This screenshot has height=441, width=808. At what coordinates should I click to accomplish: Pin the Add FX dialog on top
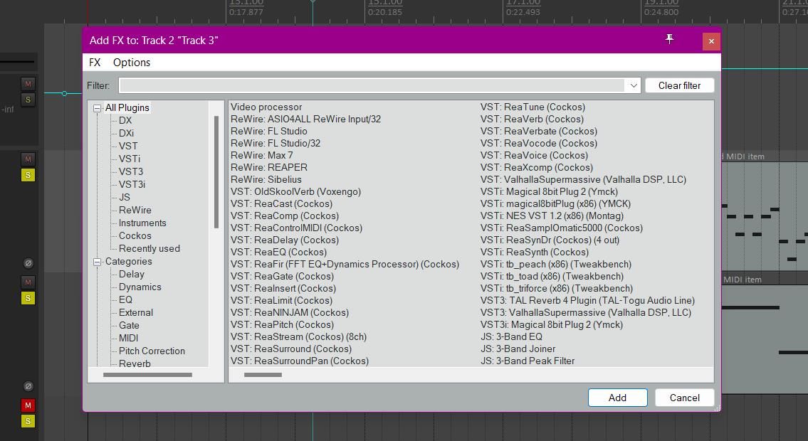(x=668, y=40)
